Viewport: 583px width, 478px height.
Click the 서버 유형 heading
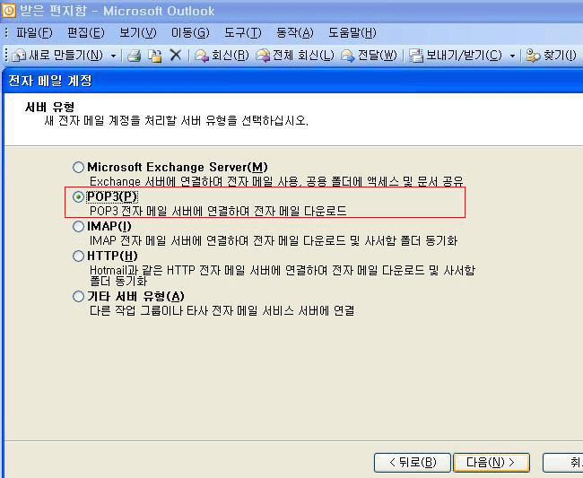coord(49,107)
